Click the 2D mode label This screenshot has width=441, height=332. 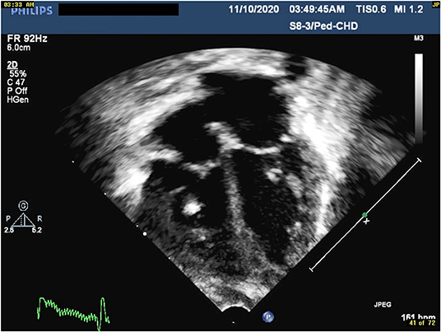tap(12, 65)
